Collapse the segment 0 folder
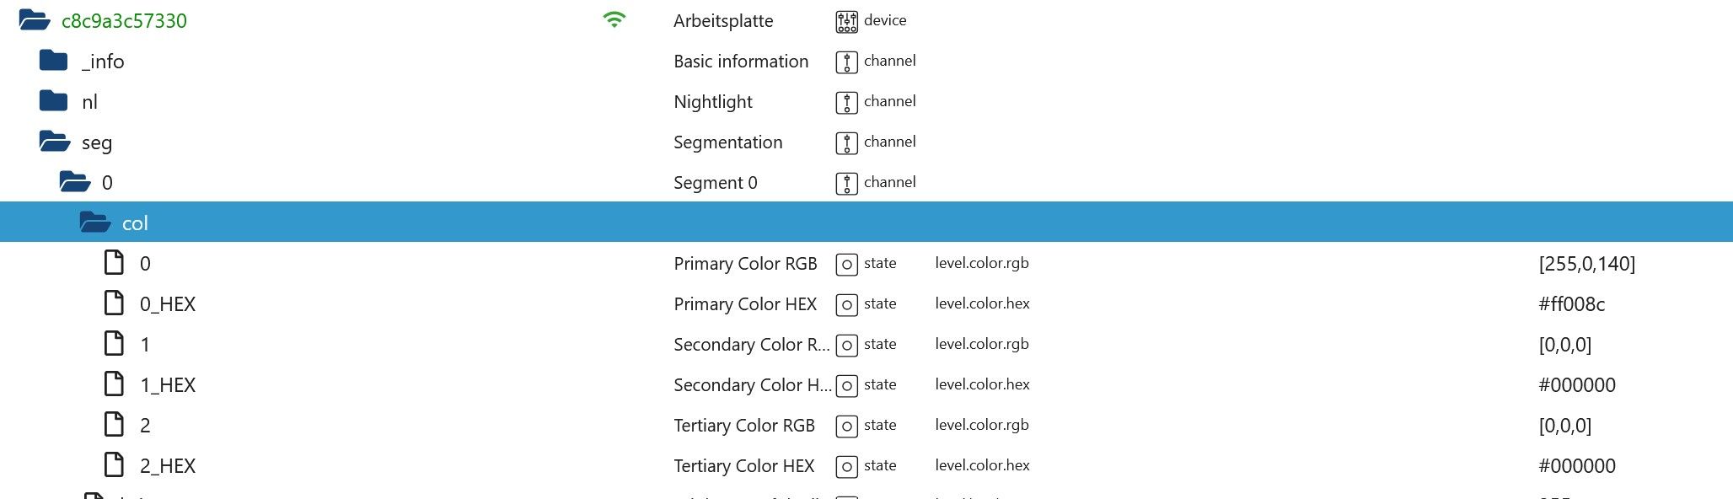Image resolution: width=1733 pixels, height=499 pixels. pyautogui.click(x=75, y=182)
